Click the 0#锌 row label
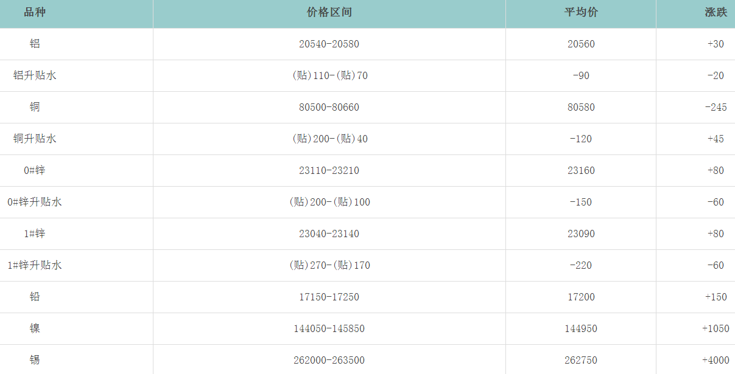 pyautogui.click(x=35, y=170)
